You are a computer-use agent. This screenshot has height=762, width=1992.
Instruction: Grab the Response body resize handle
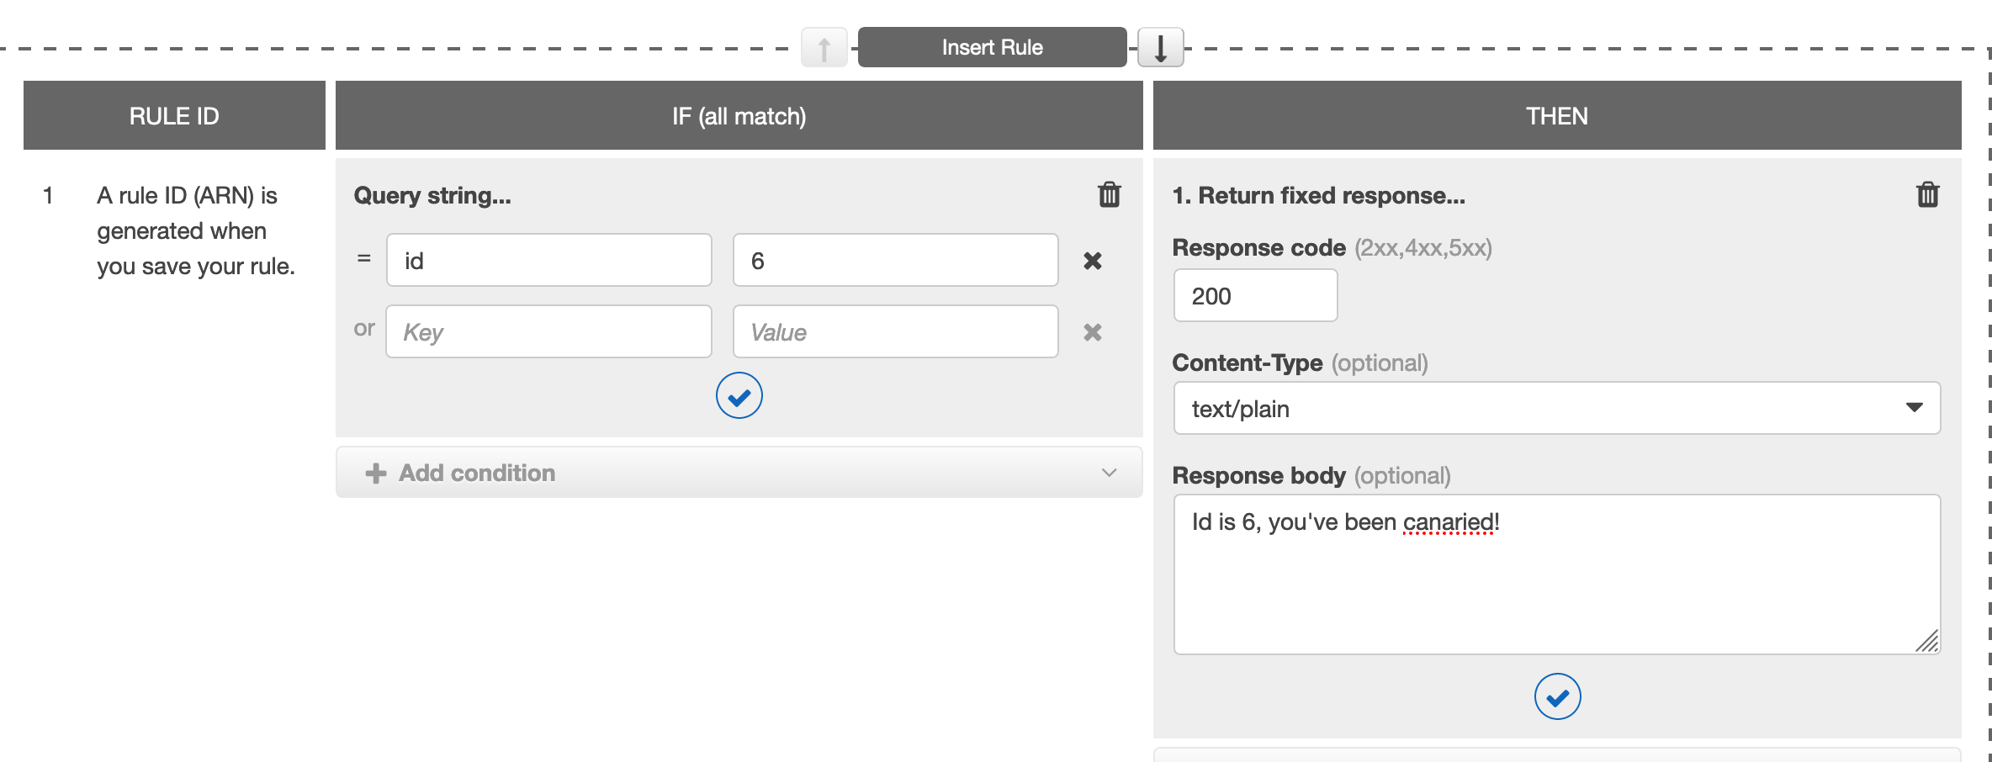1927,643
